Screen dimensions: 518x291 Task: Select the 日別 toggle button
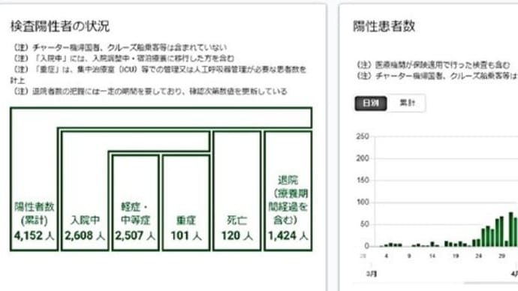371,103
